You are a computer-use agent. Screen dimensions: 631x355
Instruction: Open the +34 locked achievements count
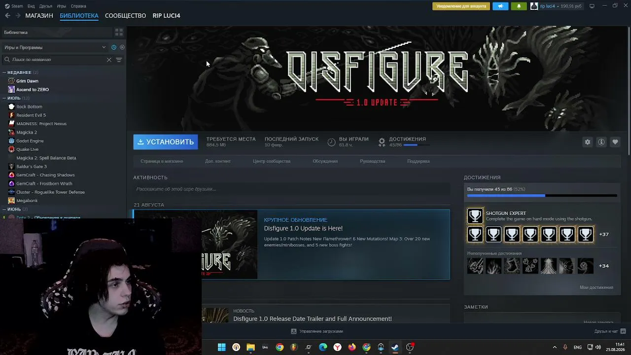click(604, 266)
